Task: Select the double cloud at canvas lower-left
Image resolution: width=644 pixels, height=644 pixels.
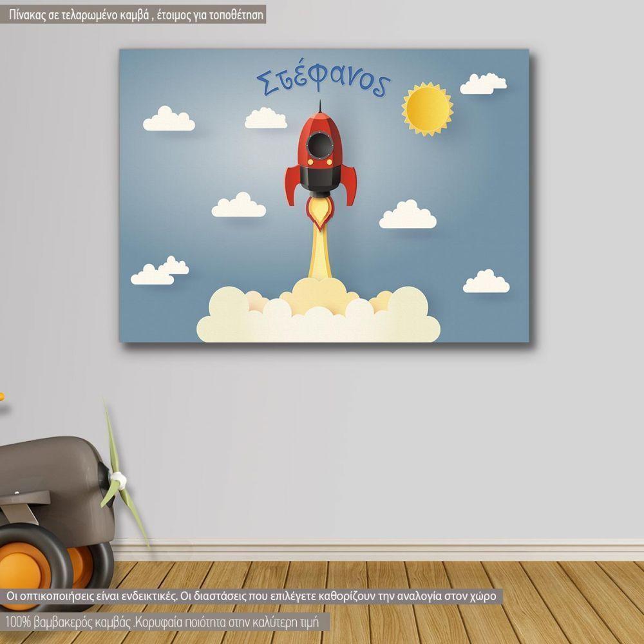Action: pyautogui.click(x=160, y=271)
